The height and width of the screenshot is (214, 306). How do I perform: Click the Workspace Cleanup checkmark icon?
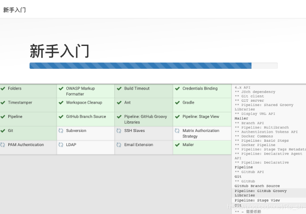click(61, 103)
